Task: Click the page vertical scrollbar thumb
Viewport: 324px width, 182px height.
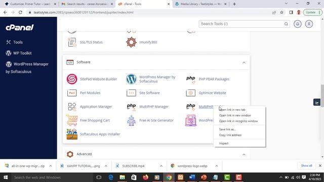Action: tap(322, 96)
